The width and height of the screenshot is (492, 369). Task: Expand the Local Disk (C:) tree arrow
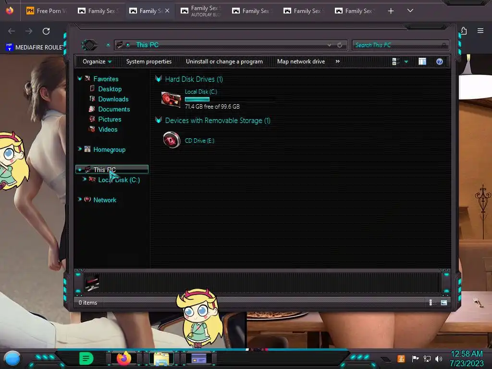tap(85, 179)
